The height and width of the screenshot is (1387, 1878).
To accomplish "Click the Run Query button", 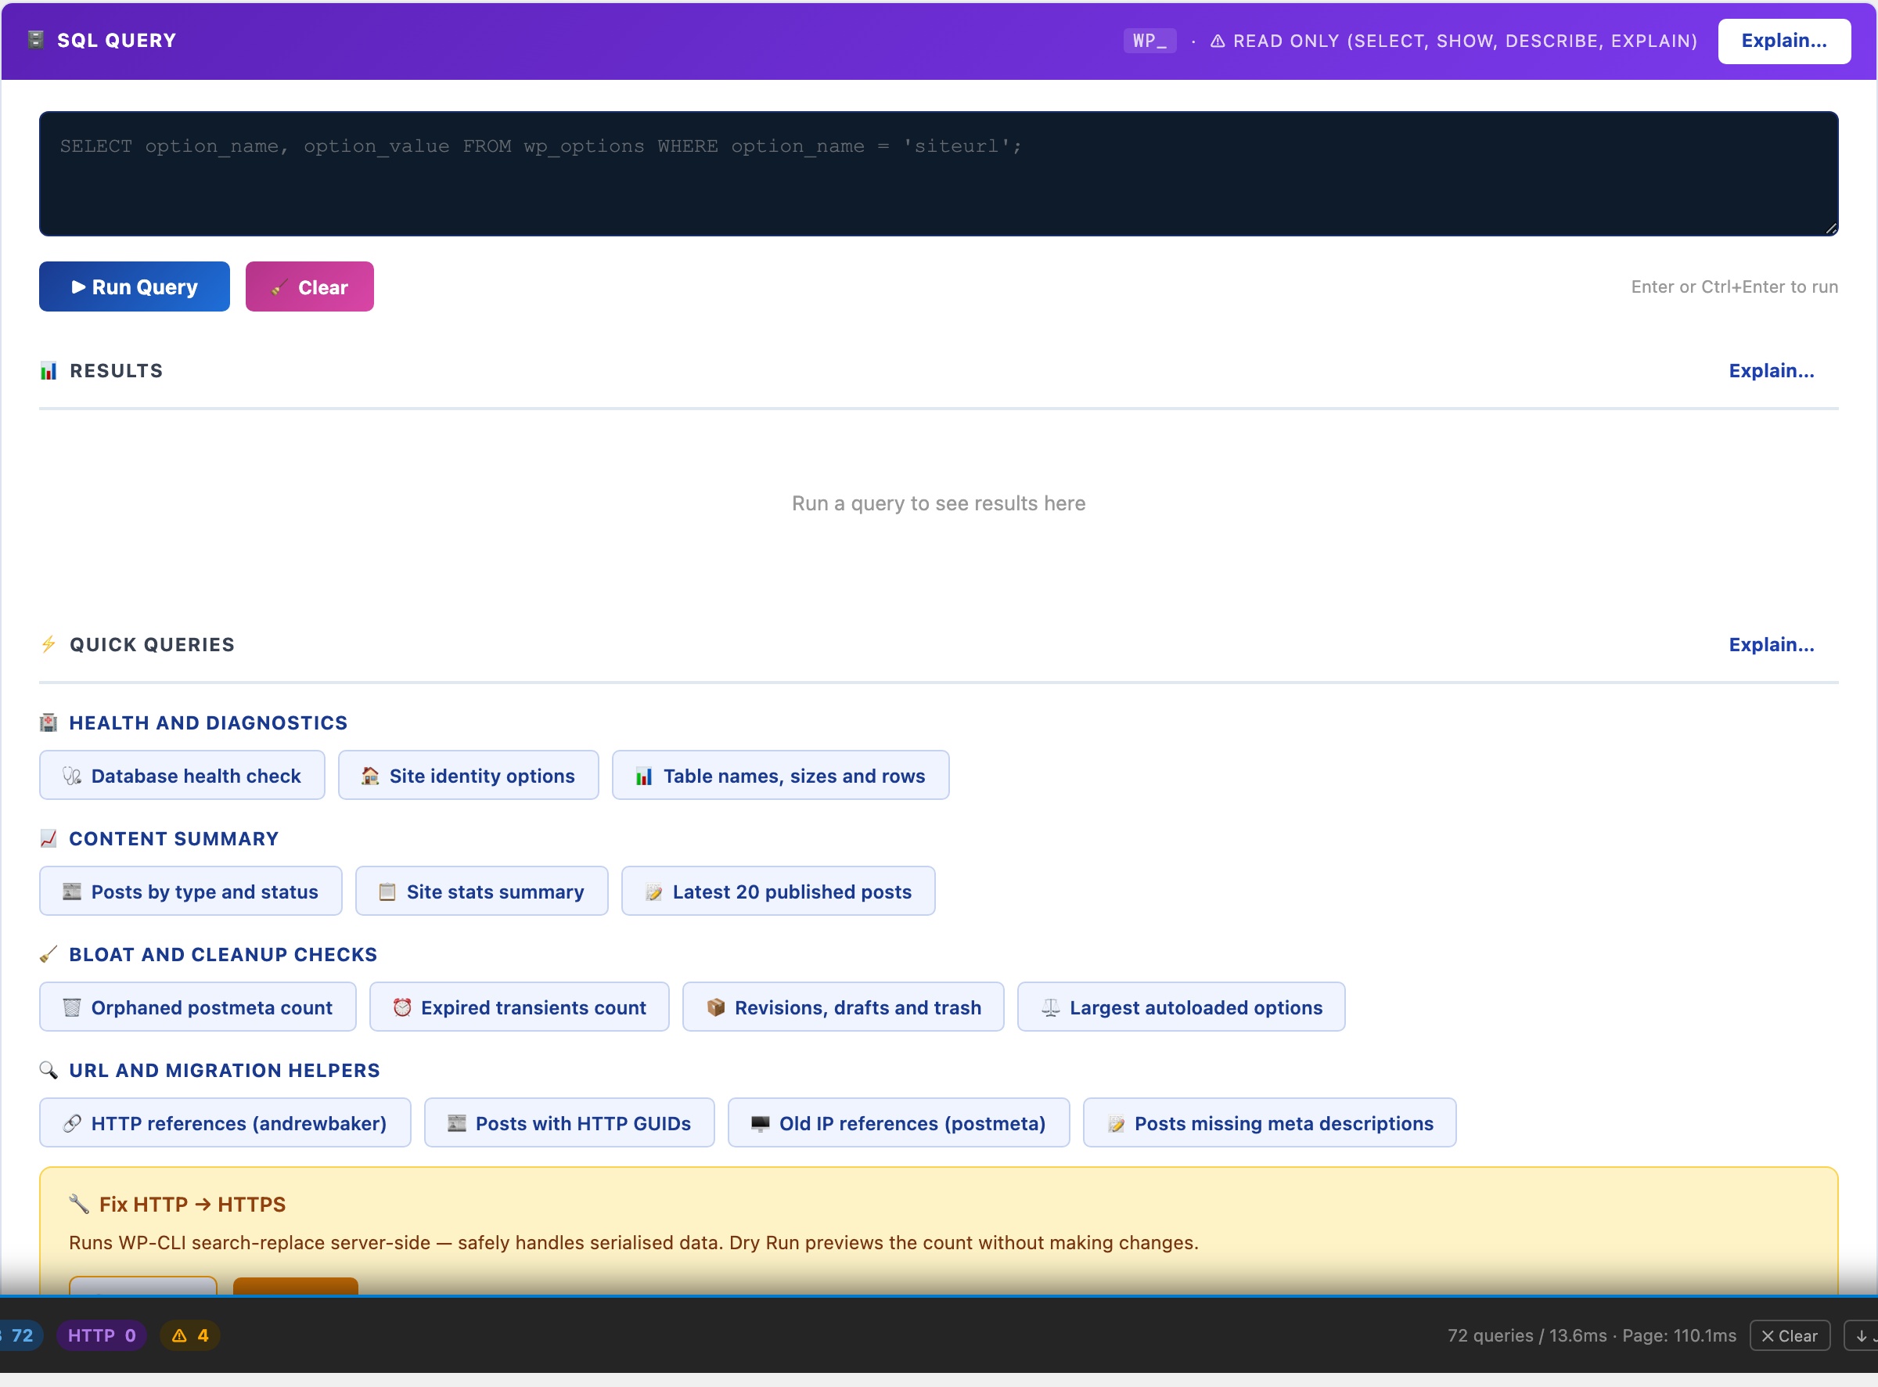I will pyautogui.click(x=135, y=286).
